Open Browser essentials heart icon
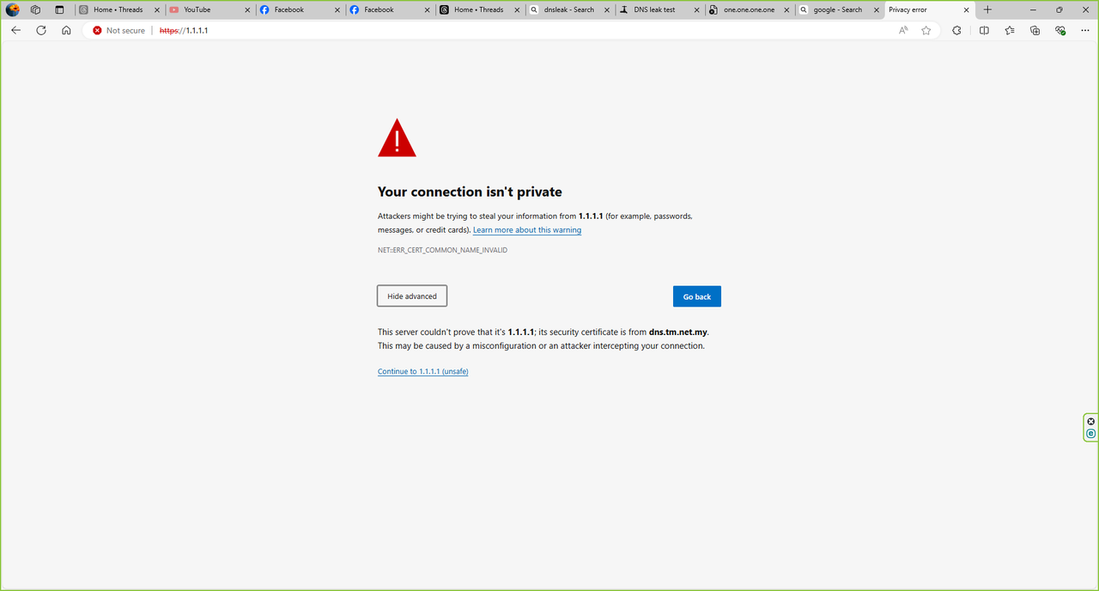The image size is (1099, 591). pyautogui.click(x=1060, y=30)
